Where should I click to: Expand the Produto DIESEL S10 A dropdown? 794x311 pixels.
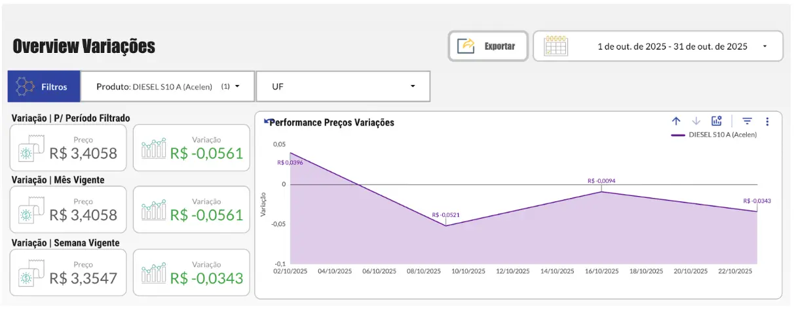[x=236, y=86]
